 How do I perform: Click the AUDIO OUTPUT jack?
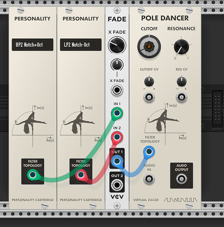pyautogui.click(x=181, y=179)
